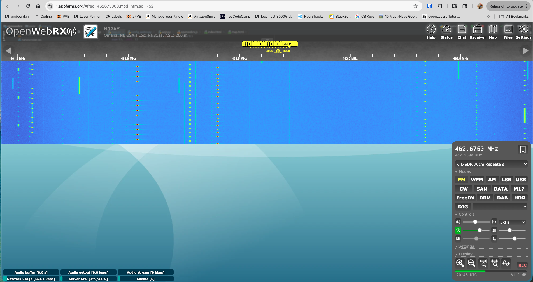Zoom out the waterfall one step

click(471, 263)
